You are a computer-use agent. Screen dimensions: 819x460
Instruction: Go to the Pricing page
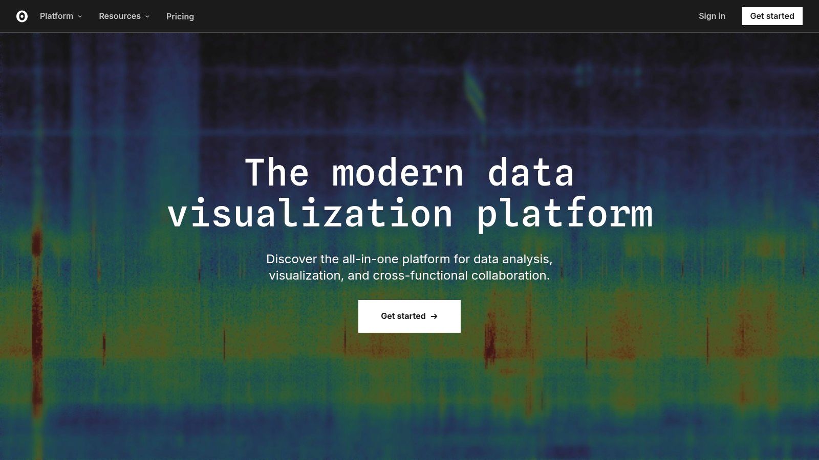click(180, 16)
